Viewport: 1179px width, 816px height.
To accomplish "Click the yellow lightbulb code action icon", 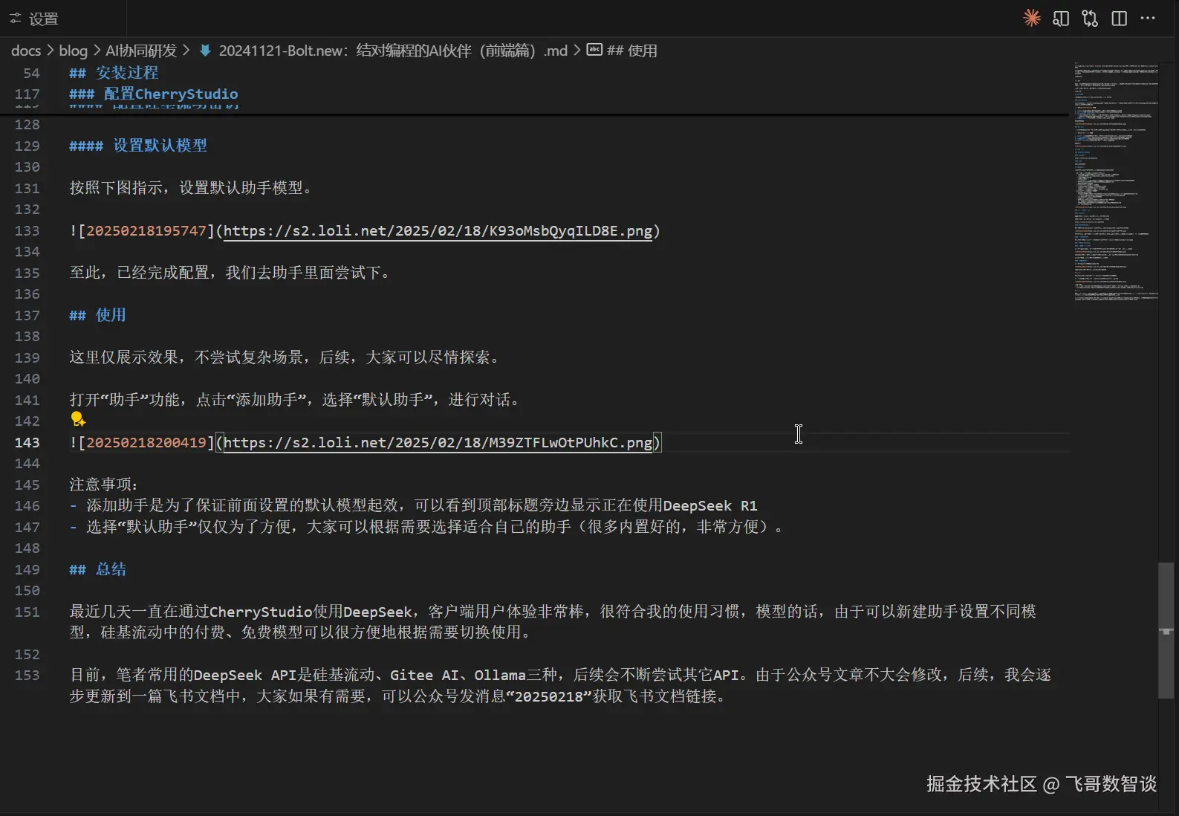I will coord(77,420).
